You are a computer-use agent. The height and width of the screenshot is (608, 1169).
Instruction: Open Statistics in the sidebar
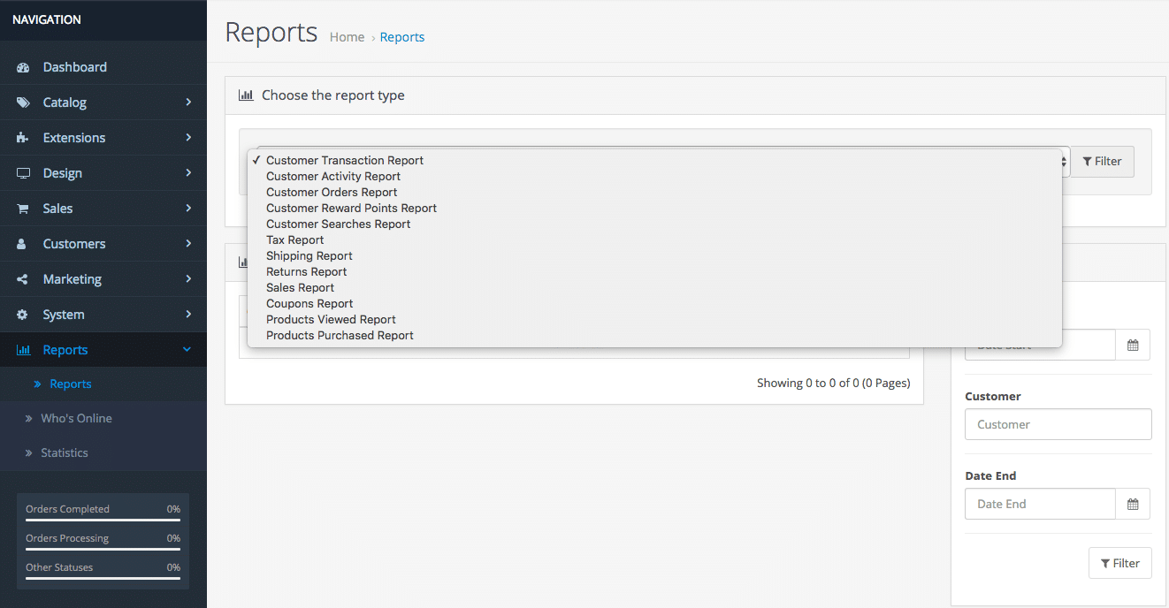click(65, 453)
